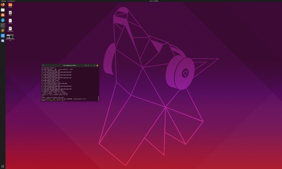This screenshot has width=282, height=169.
Task: Open the Trash icon on desktop
Action: coord(10,13)
